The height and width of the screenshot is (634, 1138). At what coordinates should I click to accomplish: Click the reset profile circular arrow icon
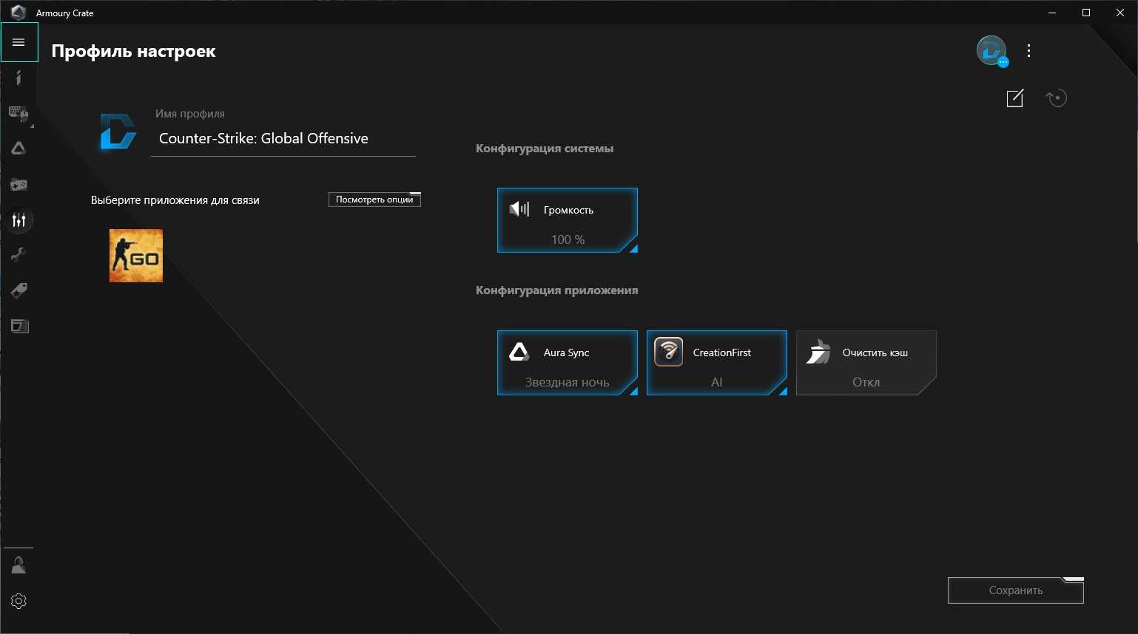1056,98
